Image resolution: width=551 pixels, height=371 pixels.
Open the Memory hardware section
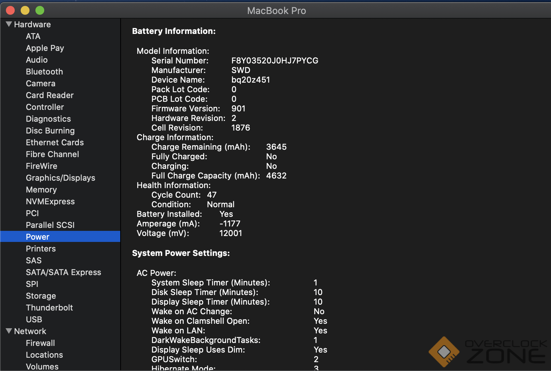pos(41,190)
